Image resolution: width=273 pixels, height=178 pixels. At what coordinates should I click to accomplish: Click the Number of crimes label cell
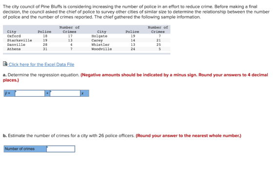pyautogui.click(x=25, y=149)
